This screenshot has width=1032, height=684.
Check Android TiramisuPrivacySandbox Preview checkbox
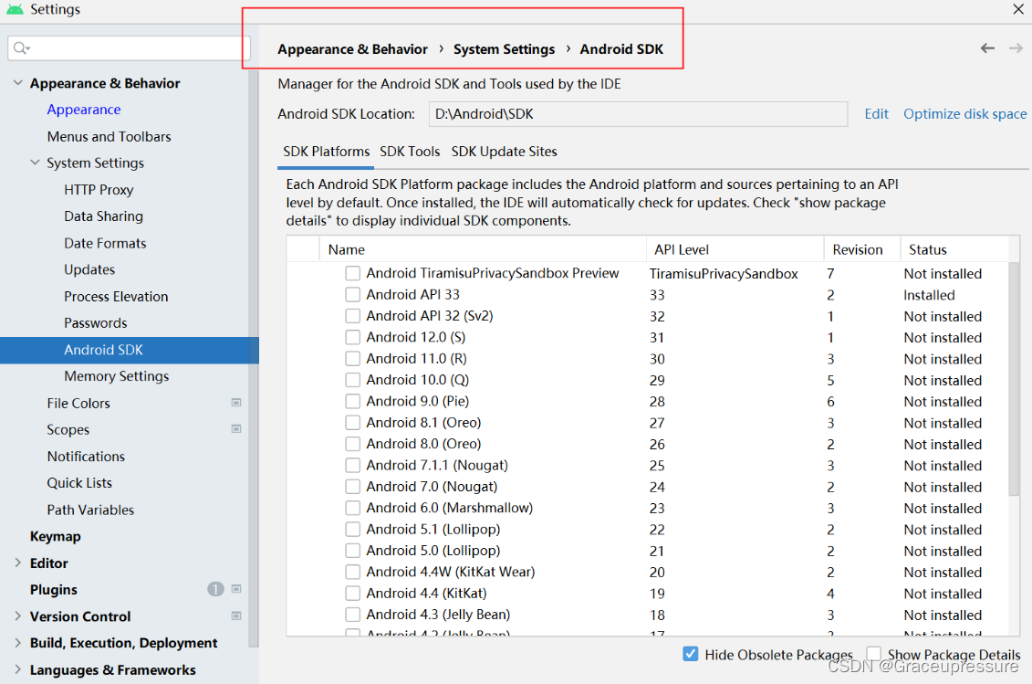coord(353,273)
